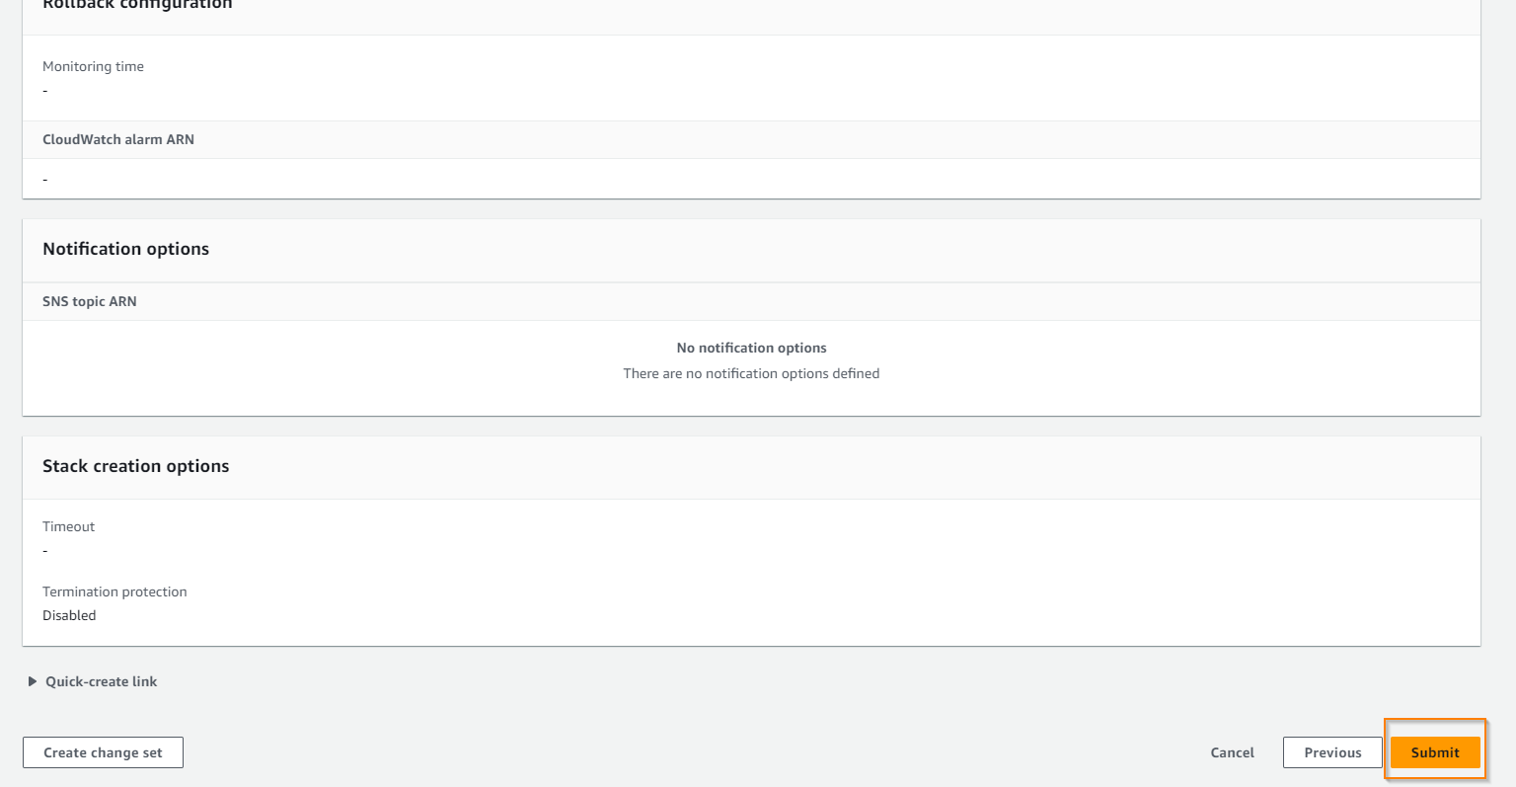Click the SNS topic ARN column header

point(90,301)
